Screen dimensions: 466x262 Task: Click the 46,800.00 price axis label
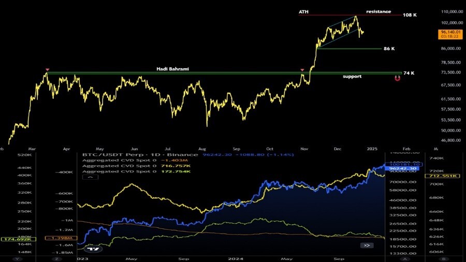[x=452, y=140]
